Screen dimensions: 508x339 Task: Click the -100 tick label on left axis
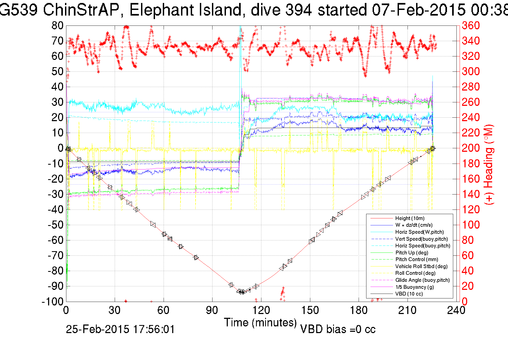pyautogui.click(x=52, y=301)
